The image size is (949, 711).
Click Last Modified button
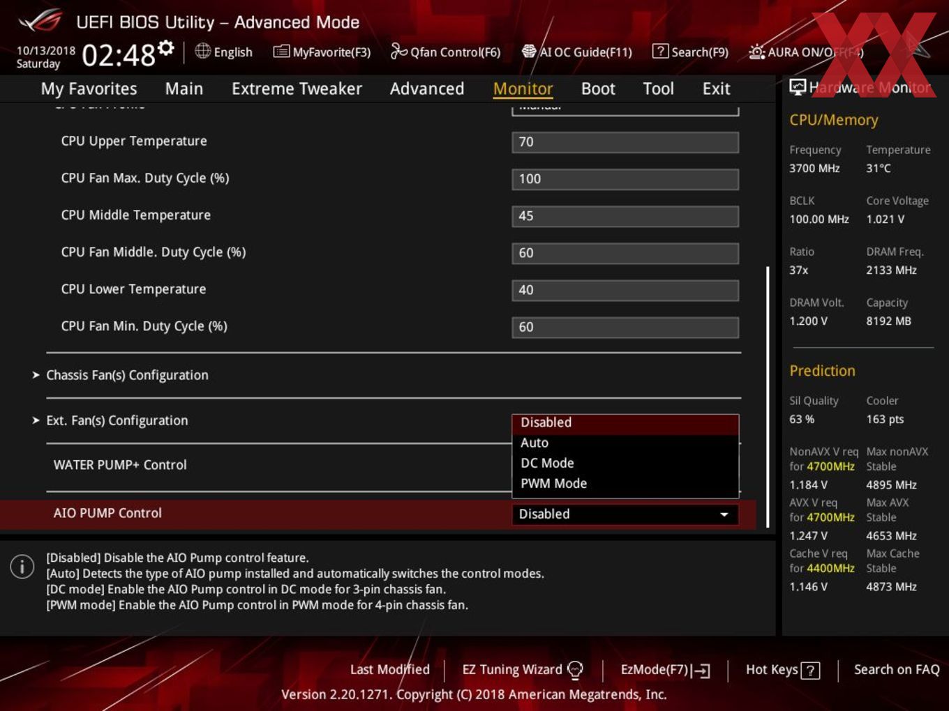coord(389,670)
